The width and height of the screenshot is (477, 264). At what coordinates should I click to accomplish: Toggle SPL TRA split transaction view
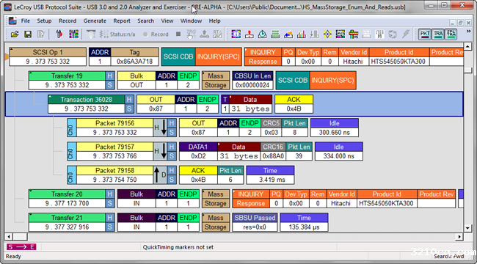pos(451,34)
